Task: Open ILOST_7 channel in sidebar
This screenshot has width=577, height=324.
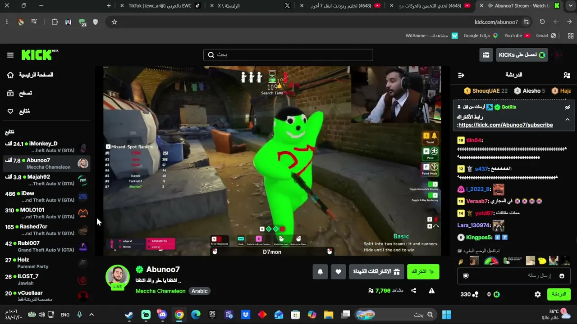Action: click(46, 279)
